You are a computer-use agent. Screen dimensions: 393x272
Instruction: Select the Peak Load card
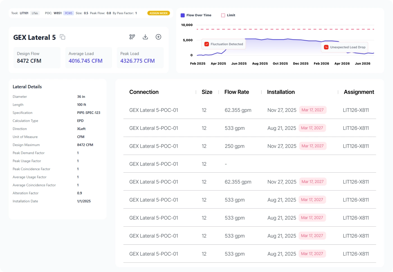pyautogui.click(x=140, y=58)
